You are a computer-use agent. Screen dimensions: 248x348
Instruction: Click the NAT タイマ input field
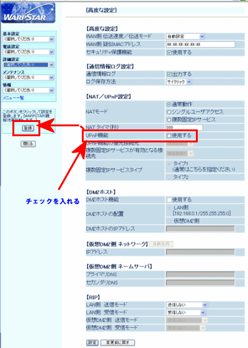[184, 128]
